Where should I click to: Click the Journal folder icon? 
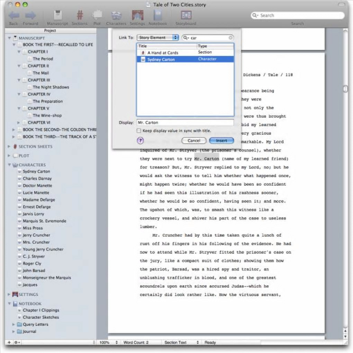pyautogui.click(x=20, y=332)
